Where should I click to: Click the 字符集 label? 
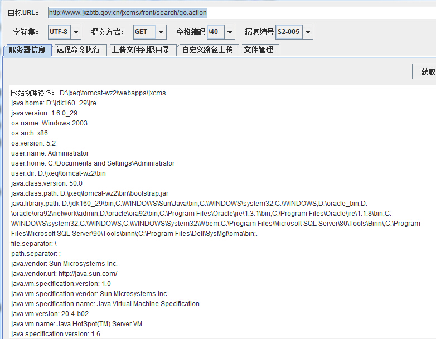(x=26, y=32)
